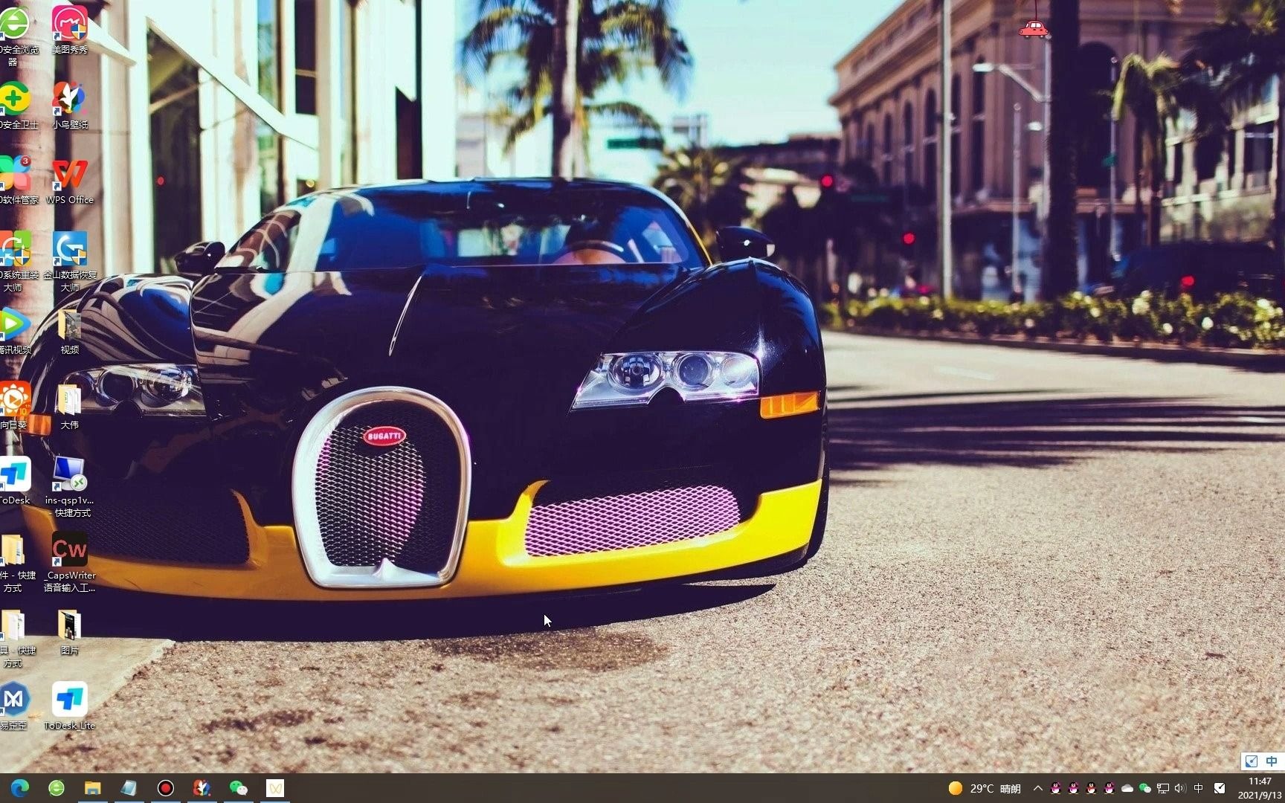Open the volume control in the tray
Screen dimensions: 1285x803
pos(1181,788)
